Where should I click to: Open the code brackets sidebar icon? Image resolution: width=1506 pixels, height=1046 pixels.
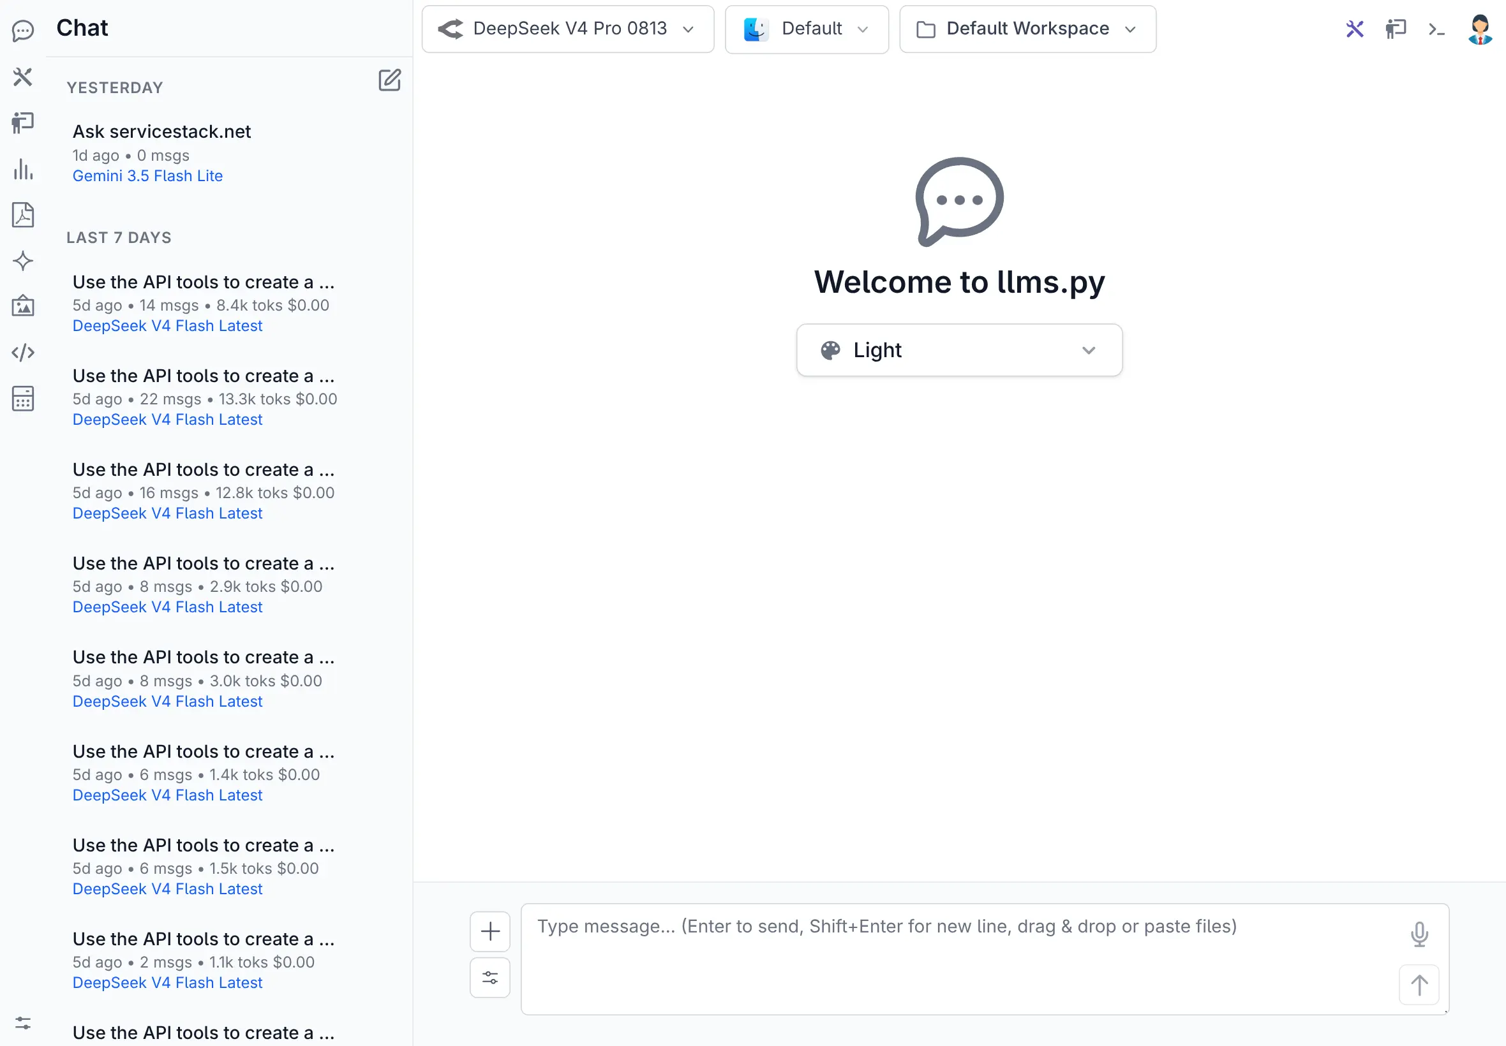pyautogui.click(x=23, y=353)
